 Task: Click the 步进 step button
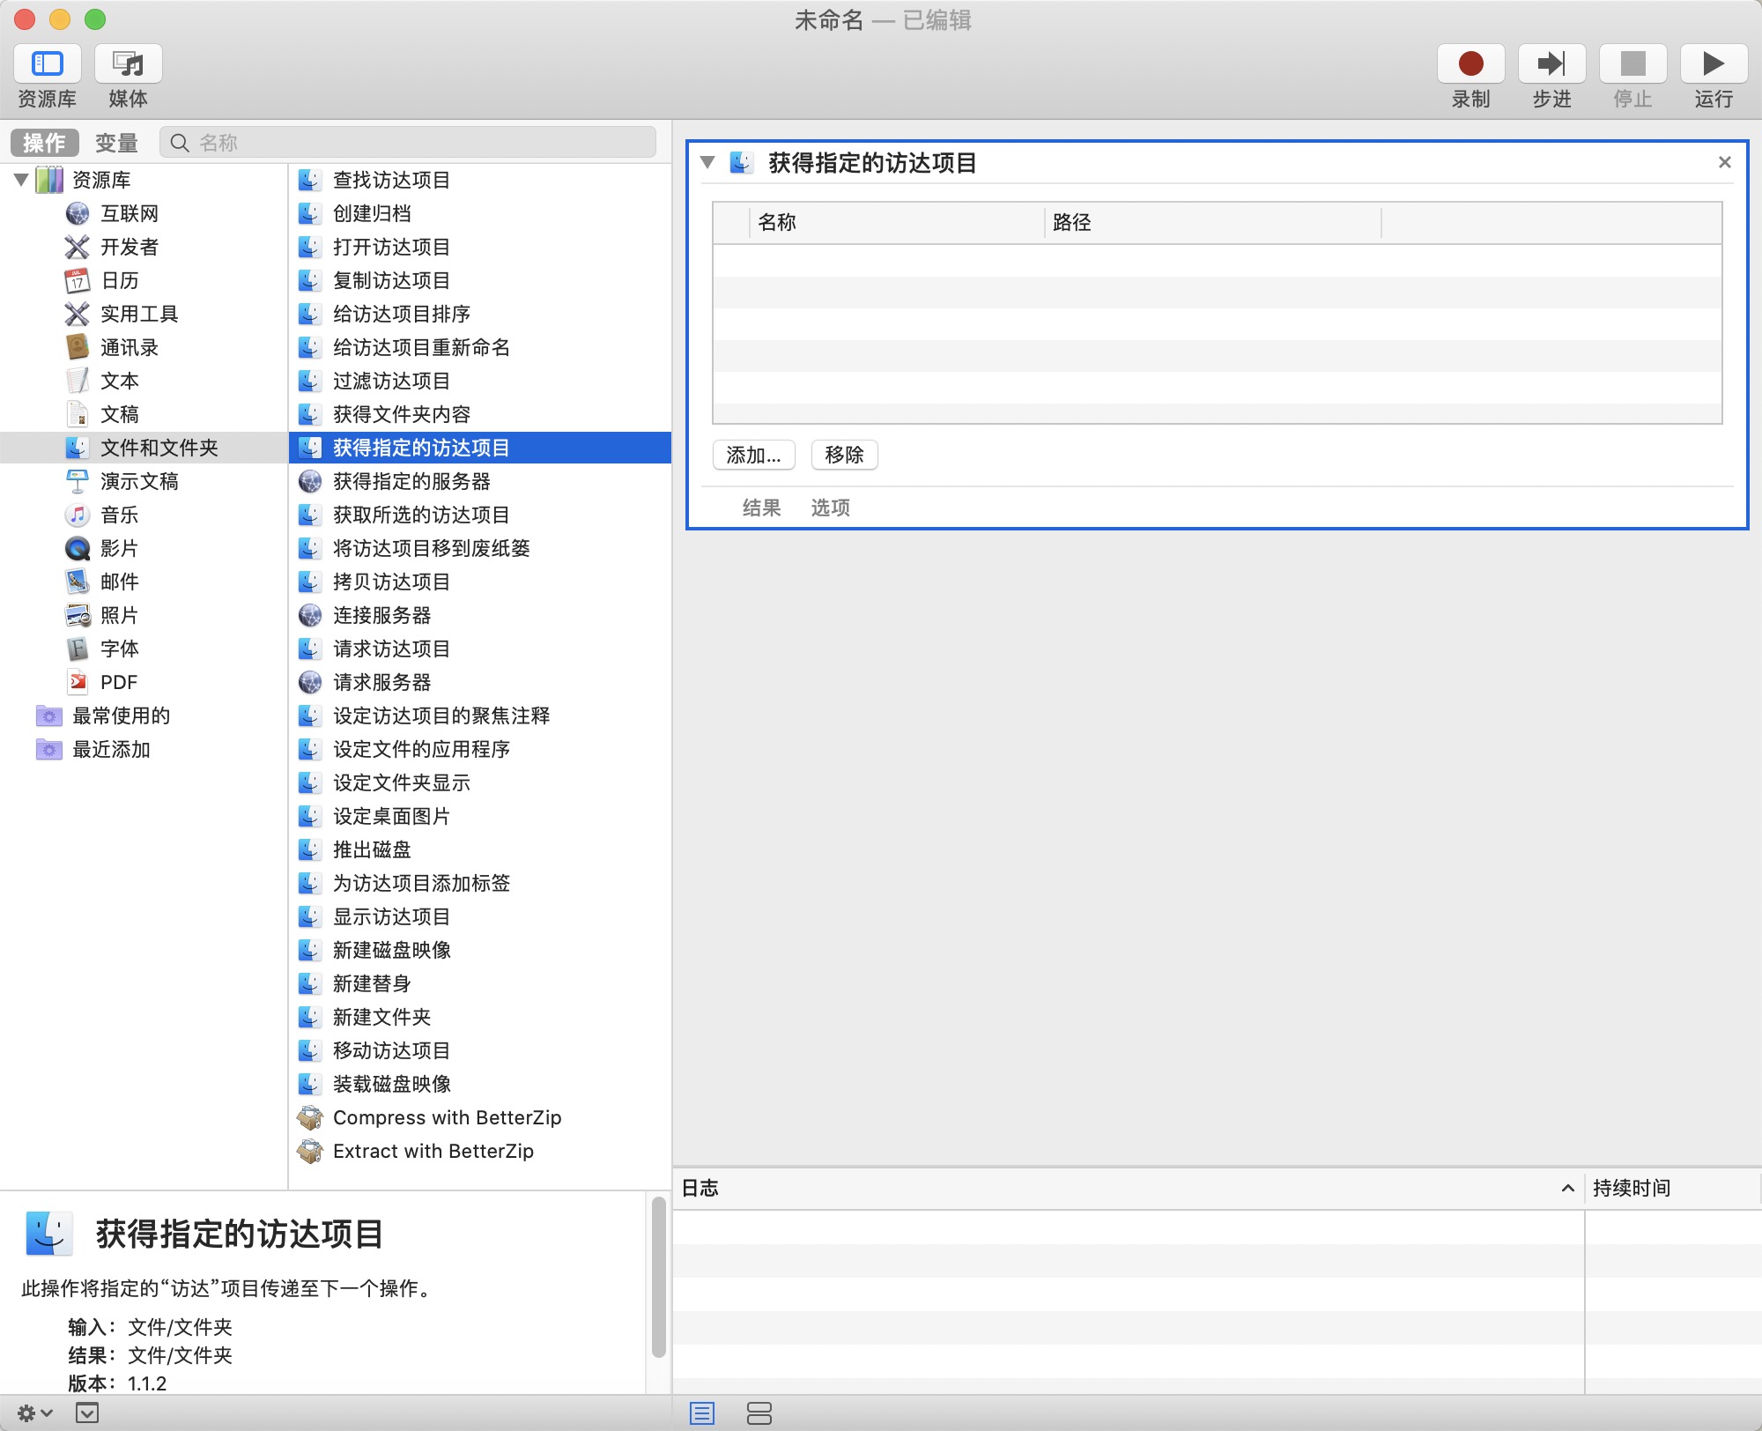1551,64
